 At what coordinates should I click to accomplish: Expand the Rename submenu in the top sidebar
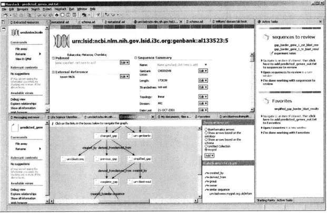coord(40,54)
